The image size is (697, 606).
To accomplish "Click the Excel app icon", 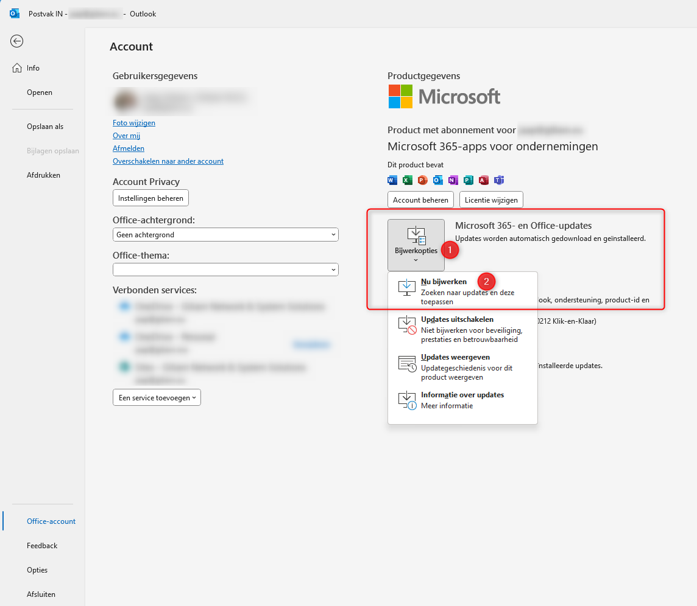I will click(x=407, y=180).
